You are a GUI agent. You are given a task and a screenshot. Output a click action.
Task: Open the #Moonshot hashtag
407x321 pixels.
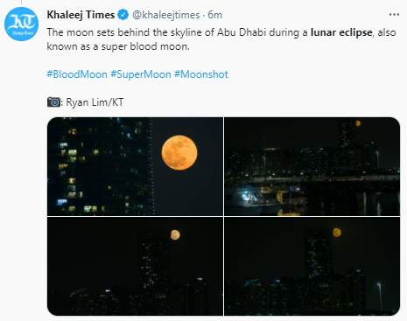(x=201, y=74)
